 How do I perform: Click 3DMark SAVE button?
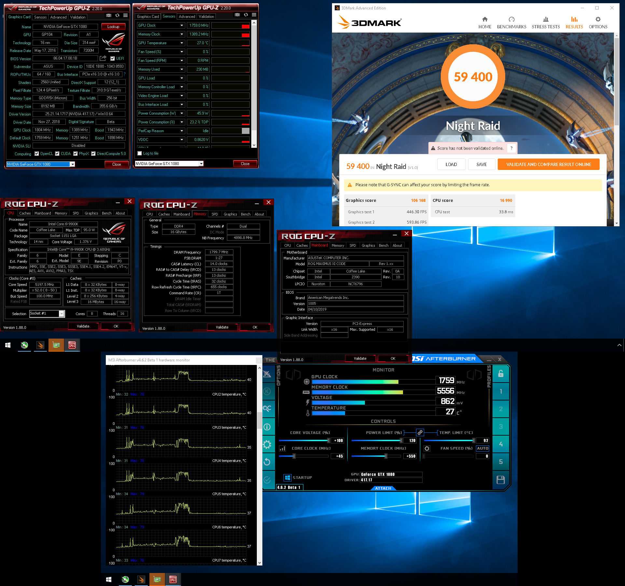click(481, 164)
